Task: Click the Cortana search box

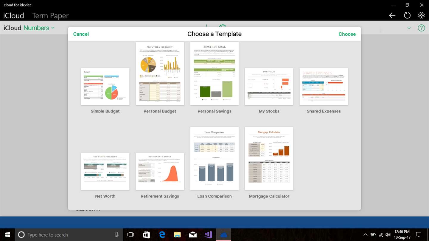Action: click(x=69, y=235)
